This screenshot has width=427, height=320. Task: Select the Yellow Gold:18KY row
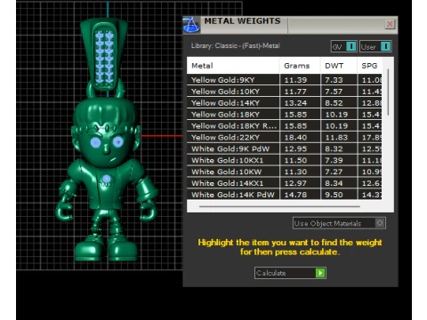pos(284,115)
